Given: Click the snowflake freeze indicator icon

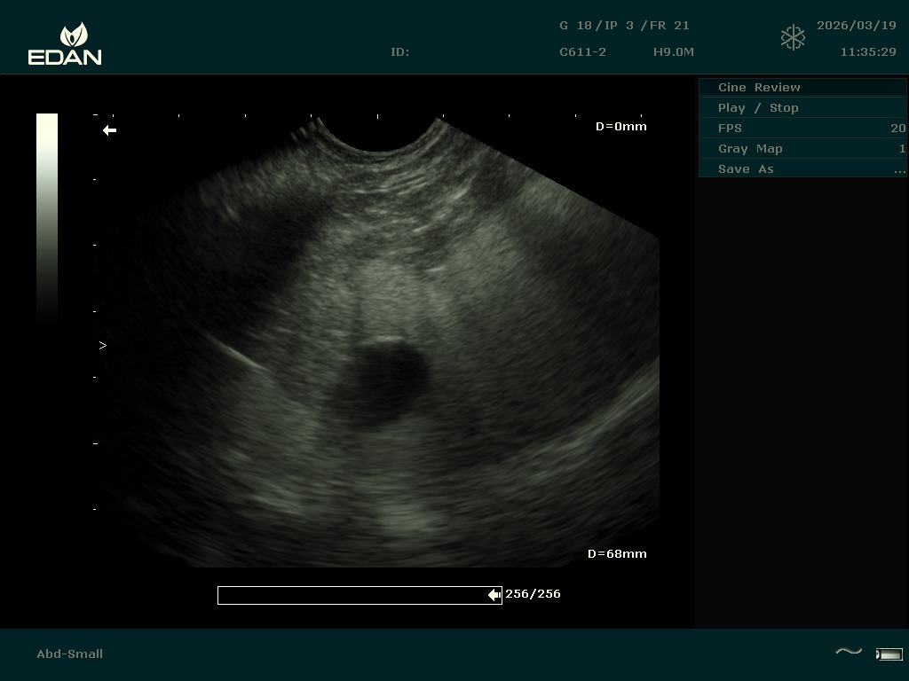Looking at the screenshot, I should tap(793, 38).
